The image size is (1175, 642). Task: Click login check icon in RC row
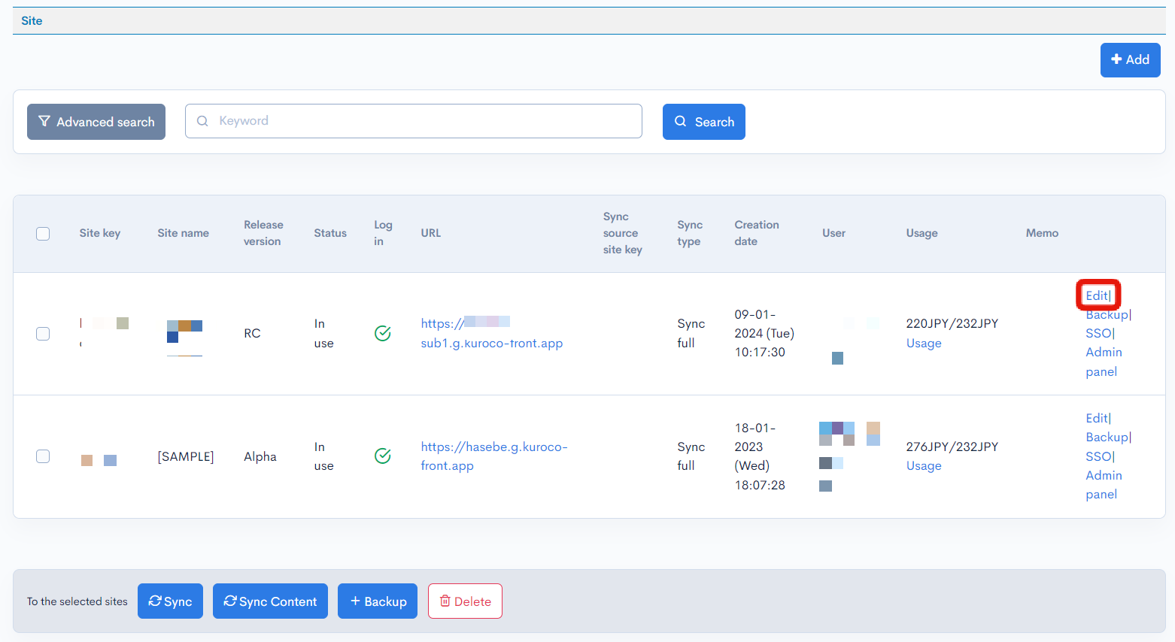point(383,333)
